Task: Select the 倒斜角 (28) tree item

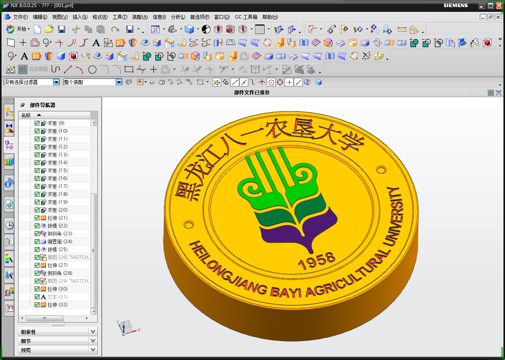Action: pyautogui.click(x=60, y=273)
